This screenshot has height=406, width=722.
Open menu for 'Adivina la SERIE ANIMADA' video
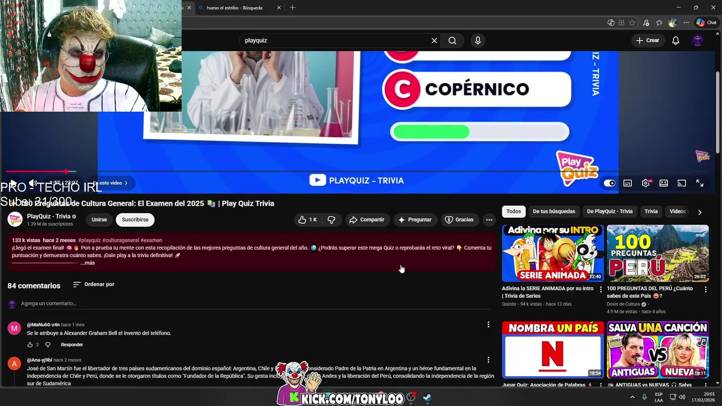pyautogui.click(x=600, y=289)
